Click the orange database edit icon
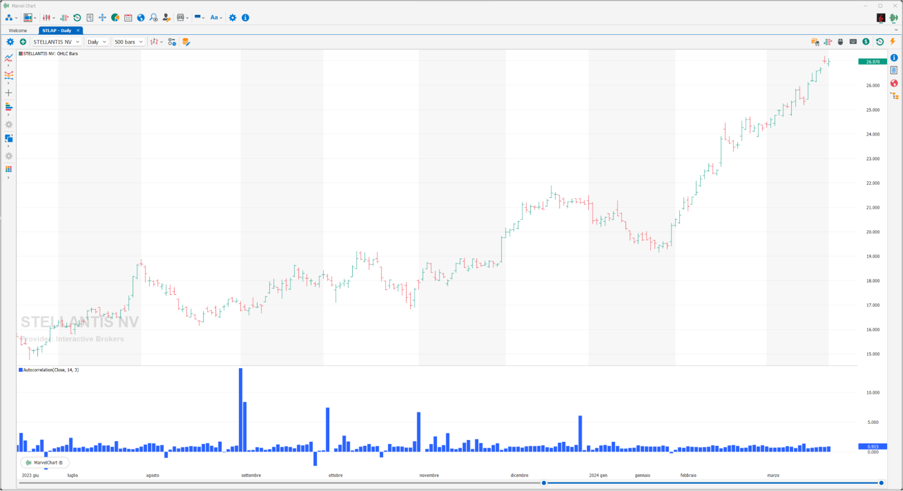The image size is (903, 491). point(186,42)
